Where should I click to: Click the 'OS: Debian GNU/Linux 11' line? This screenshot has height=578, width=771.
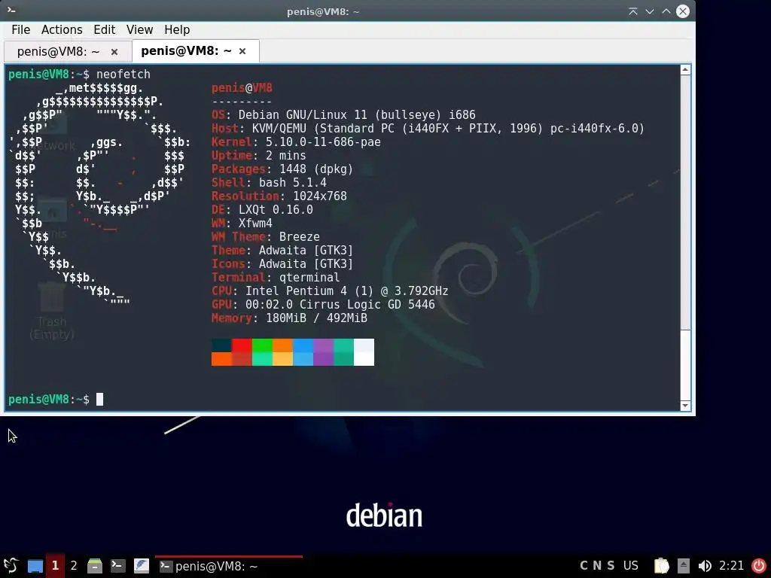coord(343,115)
